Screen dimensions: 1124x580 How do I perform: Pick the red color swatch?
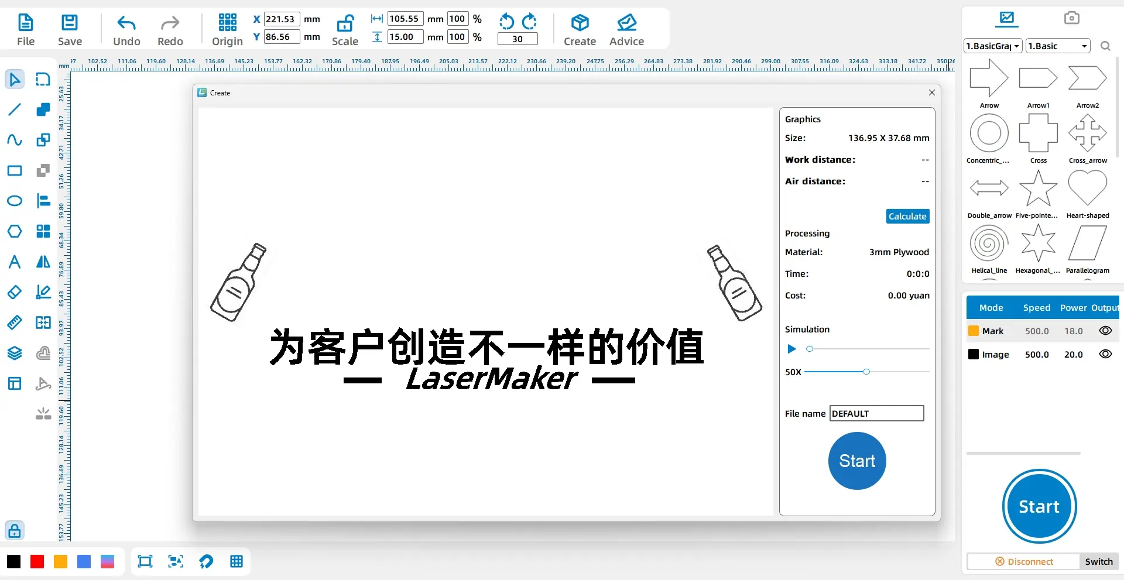pyautogui.click(x=37, y=562)
